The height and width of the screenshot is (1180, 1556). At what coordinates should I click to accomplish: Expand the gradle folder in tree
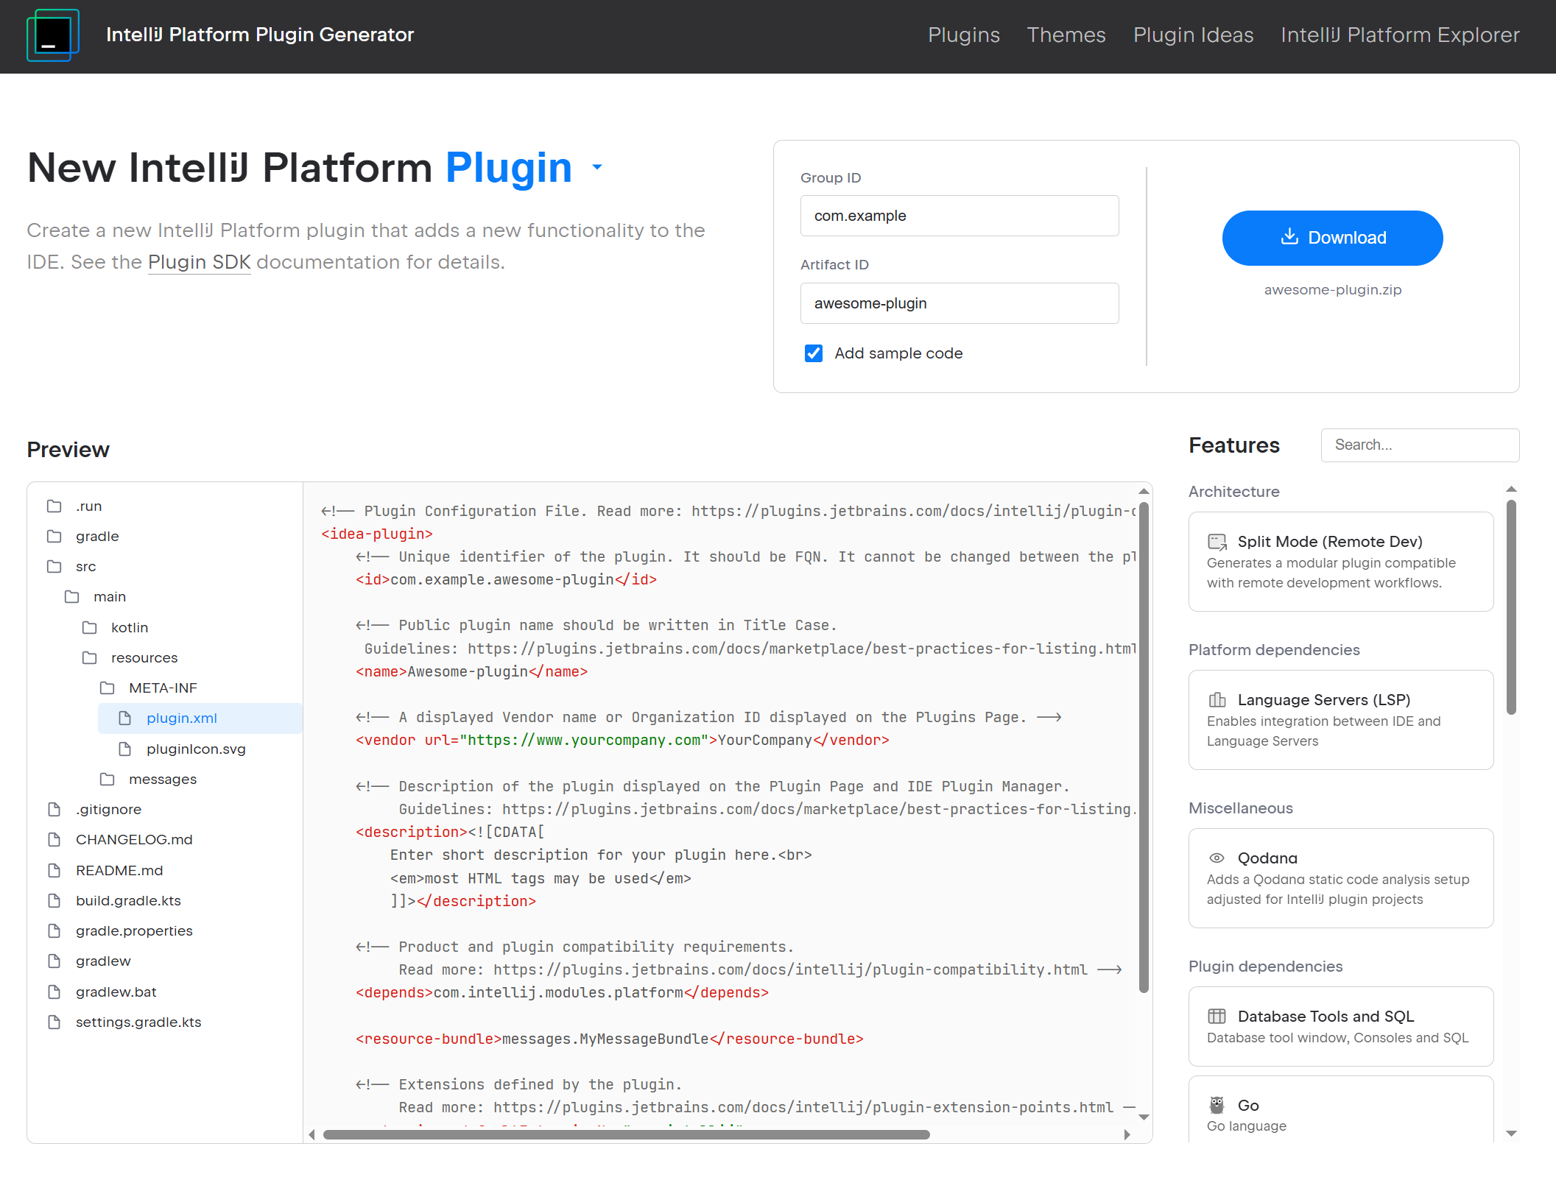click(x=97, y=537)
